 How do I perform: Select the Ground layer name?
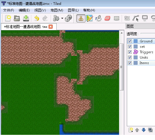click(146, 41)
